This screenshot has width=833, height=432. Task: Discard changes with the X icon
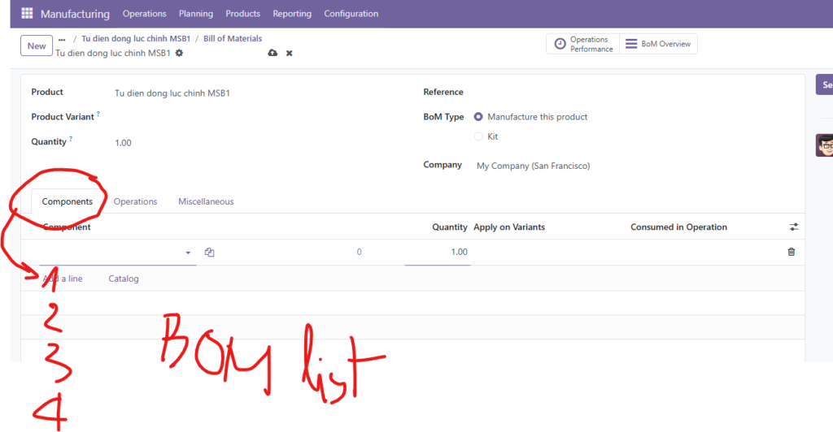point(289,53)
